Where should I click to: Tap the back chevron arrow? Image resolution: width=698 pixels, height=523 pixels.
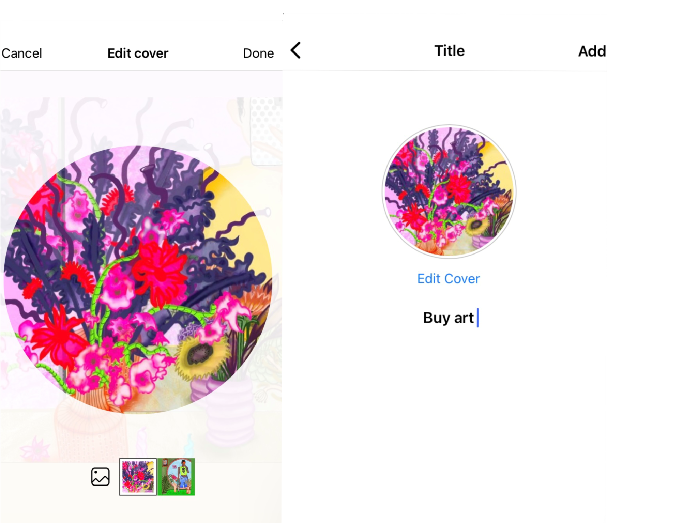coord(295,50)
